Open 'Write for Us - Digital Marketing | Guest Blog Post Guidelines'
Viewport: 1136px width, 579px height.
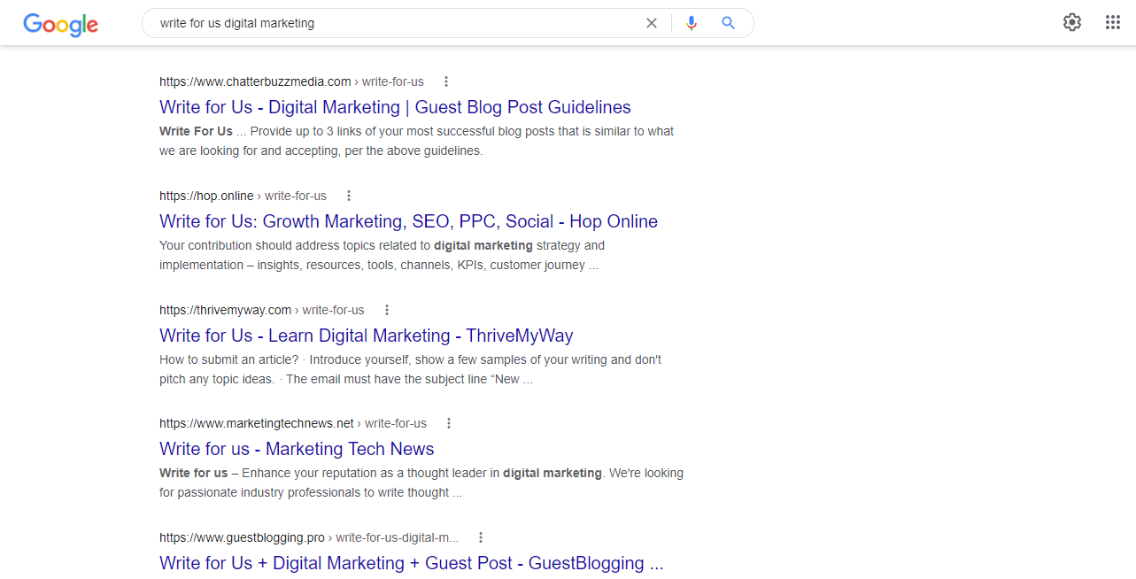(x=395, y=107)
